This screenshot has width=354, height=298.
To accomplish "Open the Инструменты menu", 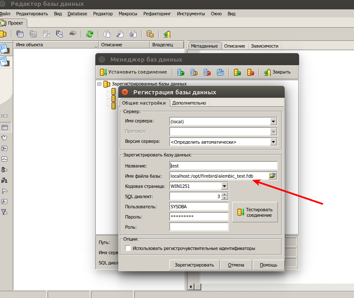I will point(191,14).
